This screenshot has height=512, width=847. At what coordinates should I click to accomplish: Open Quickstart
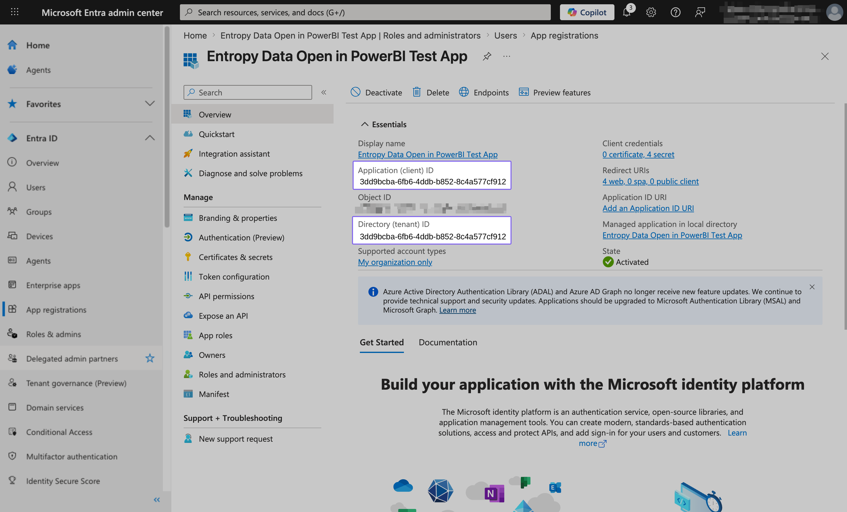click(216, 134)
